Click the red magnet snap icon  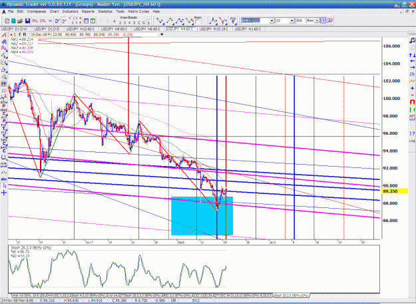coord(412,102)
